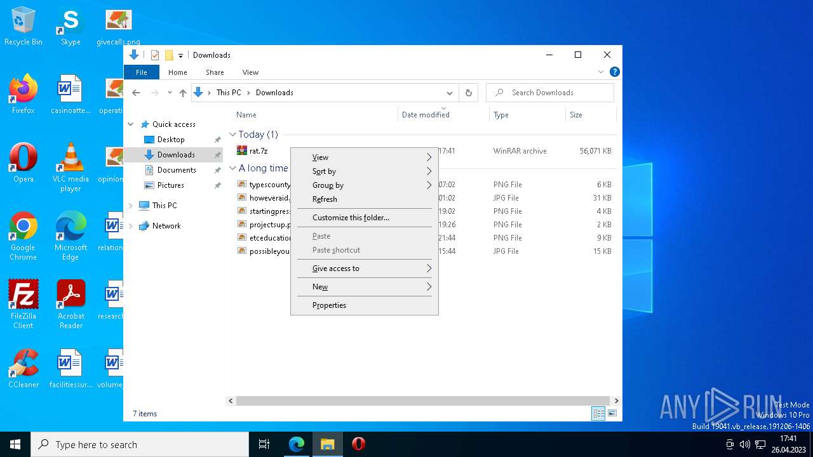Screen dimensions: 813x457
Task: Click the taskbar search box
Action: (x=140, y=444)
